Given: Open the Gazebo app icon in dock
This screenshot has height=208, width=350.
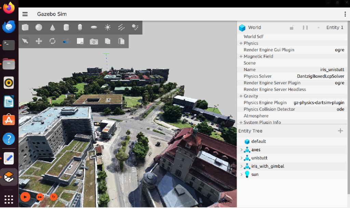Looking at the screenshot, I should click(9, 177).
